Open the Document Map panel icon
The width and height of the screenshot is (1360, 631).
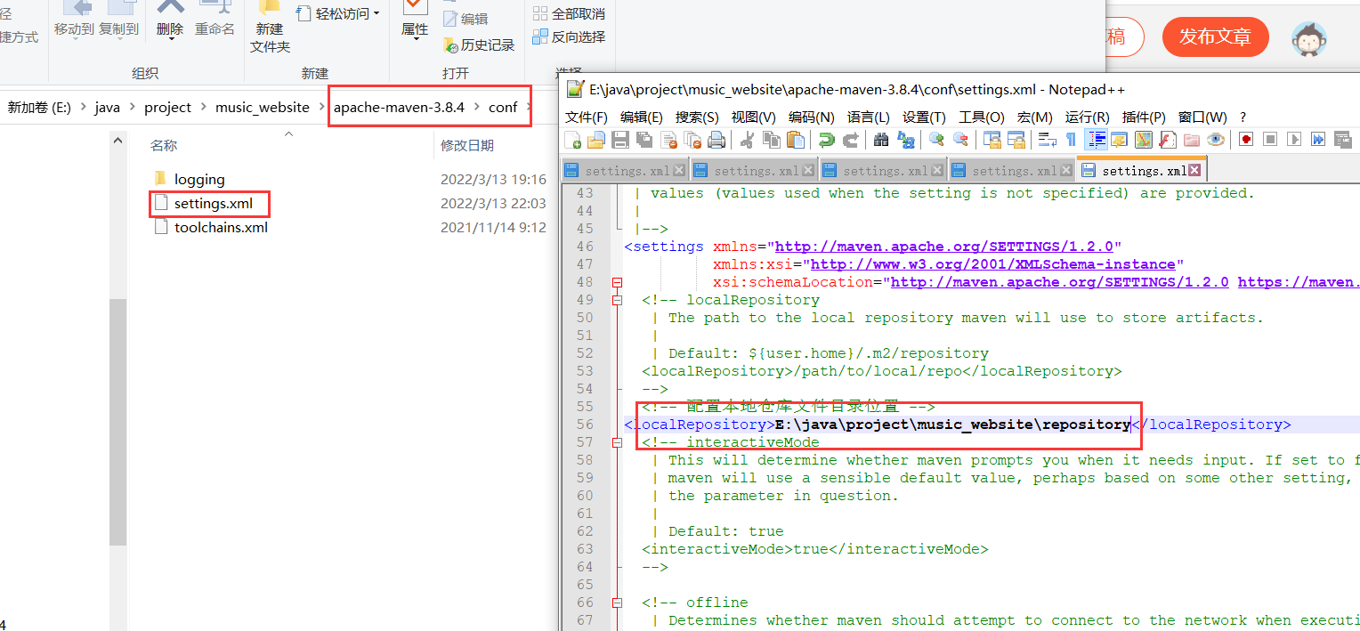1144,140
